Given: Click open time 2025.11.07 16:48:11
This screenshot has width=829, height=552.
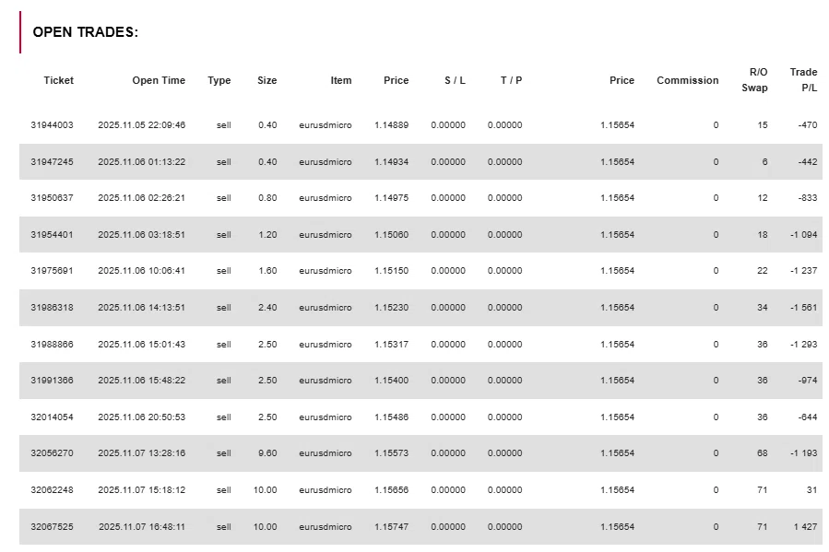Looking at the screenshot, I should point(142,526).
